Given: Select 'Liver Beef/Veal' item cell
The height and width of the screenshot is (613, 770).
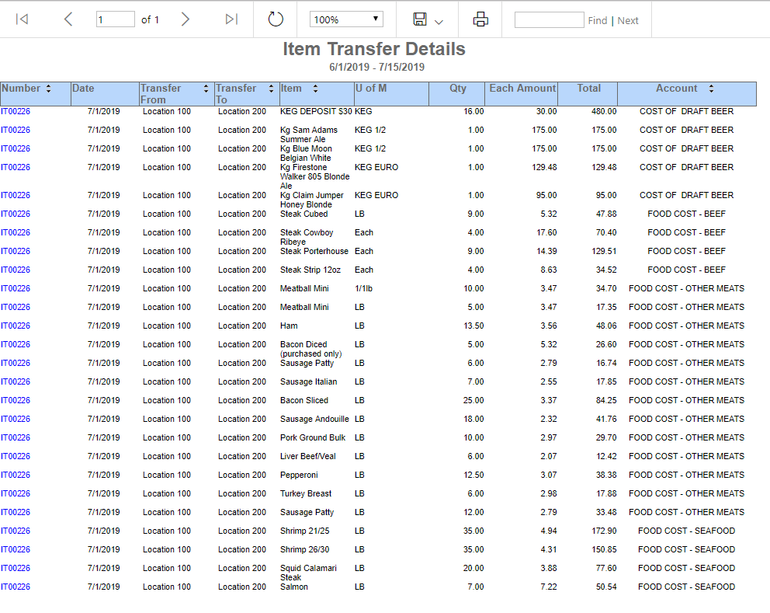Looking at the screenshot, I should click(x=308, y=457).
